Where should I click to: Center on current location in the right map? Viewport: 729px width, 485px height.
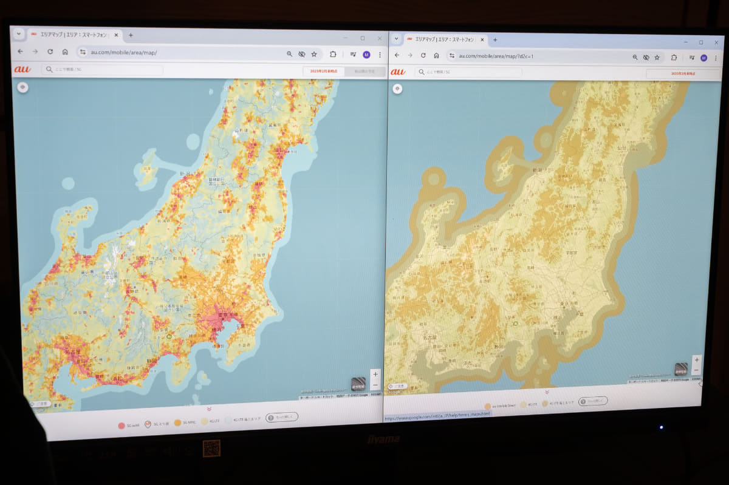(x=397, y=89)
